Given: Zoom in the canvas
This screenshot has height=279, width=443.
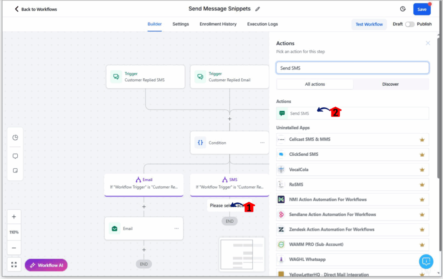Looking at the screenshot, I should 14,217.
